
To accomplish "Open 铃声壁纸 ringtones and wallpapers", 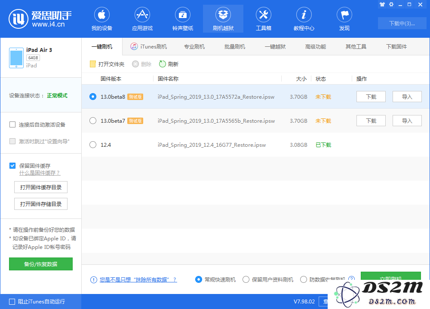I will pos(183,19).
